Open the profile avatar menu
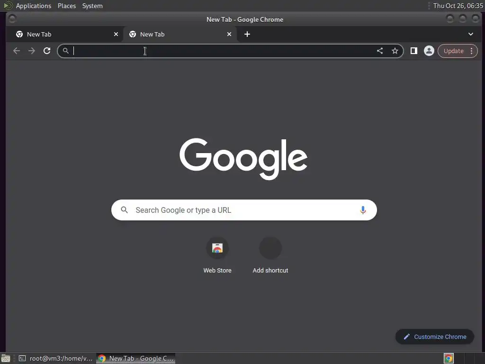 429,51
